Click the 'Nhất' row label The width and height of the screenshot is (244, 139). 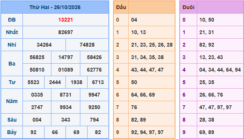click(12, 32)
